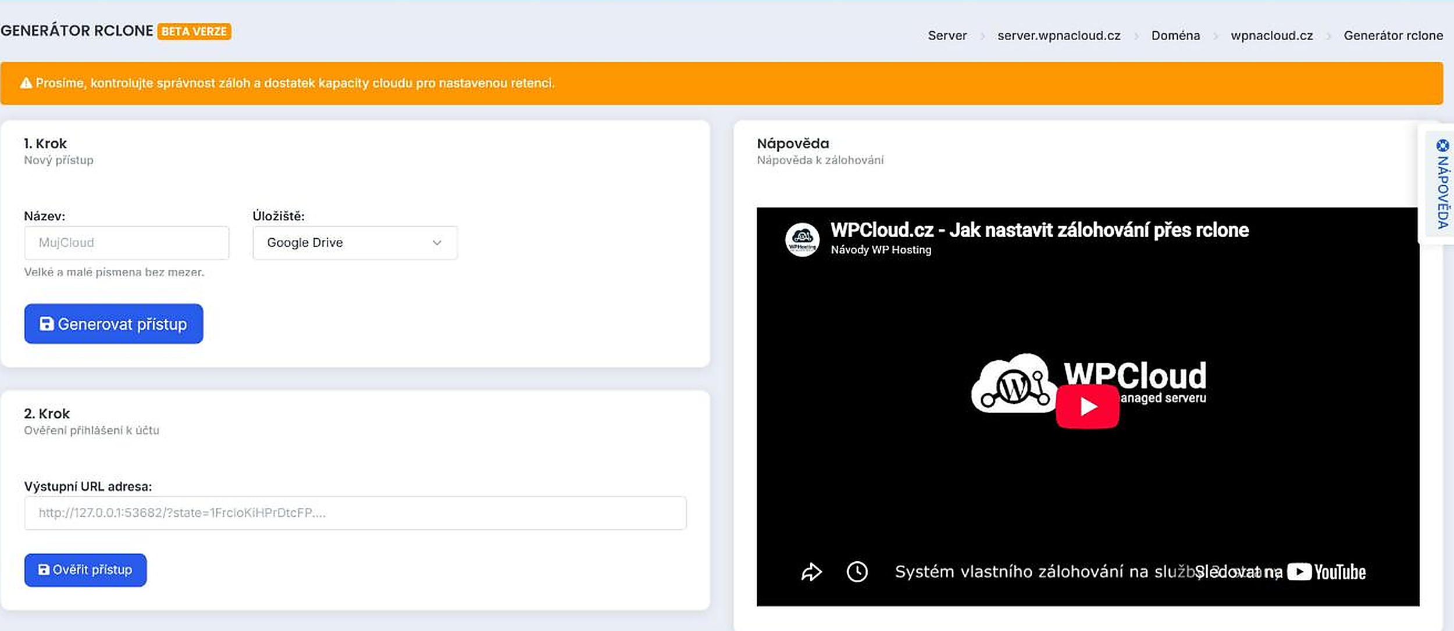The image size is (1454, 631).
Task: Click the BETA VERZE badge
Action: pos(194,31)
